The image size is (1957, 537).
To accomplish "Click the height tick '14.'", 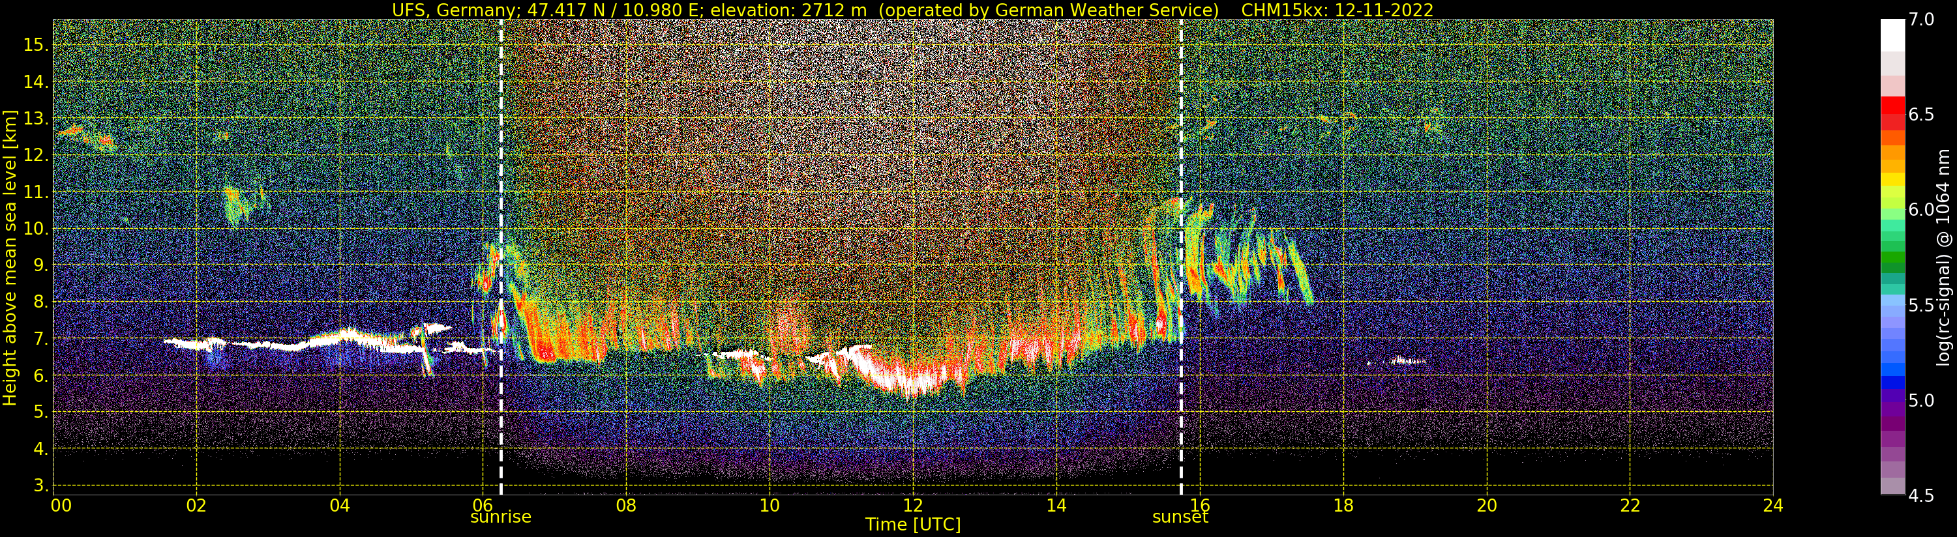I will point(37,82).
